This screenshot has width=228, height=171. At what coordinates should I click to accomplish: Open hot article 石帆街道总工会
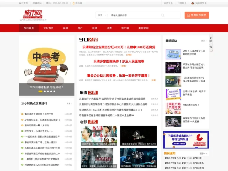tap(42, 148)
